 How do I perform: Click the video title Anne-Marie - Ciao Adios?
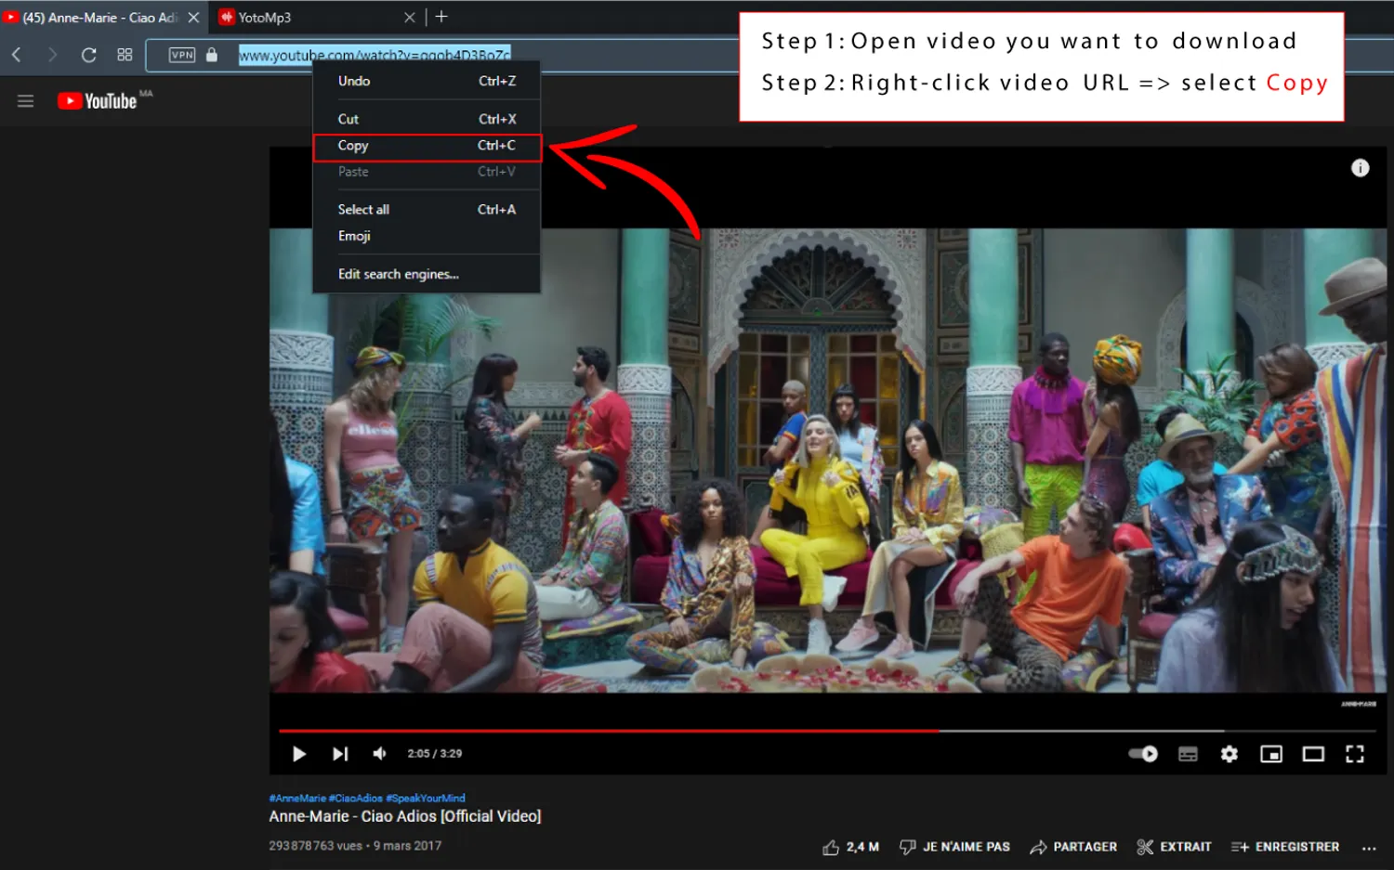405,816
